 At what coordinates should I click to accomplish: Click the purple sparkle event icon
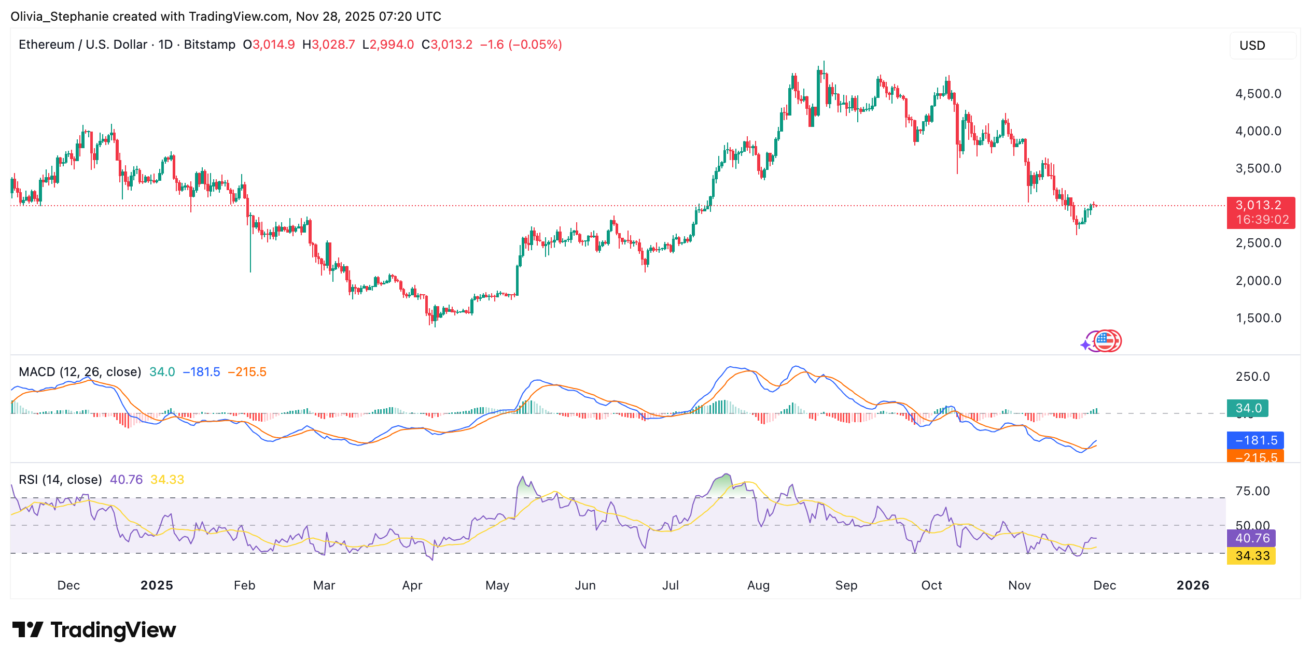pos(1086,344)
